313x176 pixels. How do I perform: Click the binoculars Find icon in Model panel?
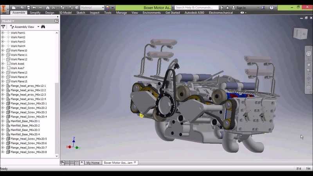[x=43, y=27]
